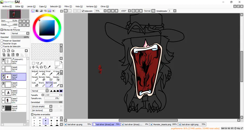Select the rotate canvas tool
This screenshot has width=244, height=130.
tap(41, 67)
